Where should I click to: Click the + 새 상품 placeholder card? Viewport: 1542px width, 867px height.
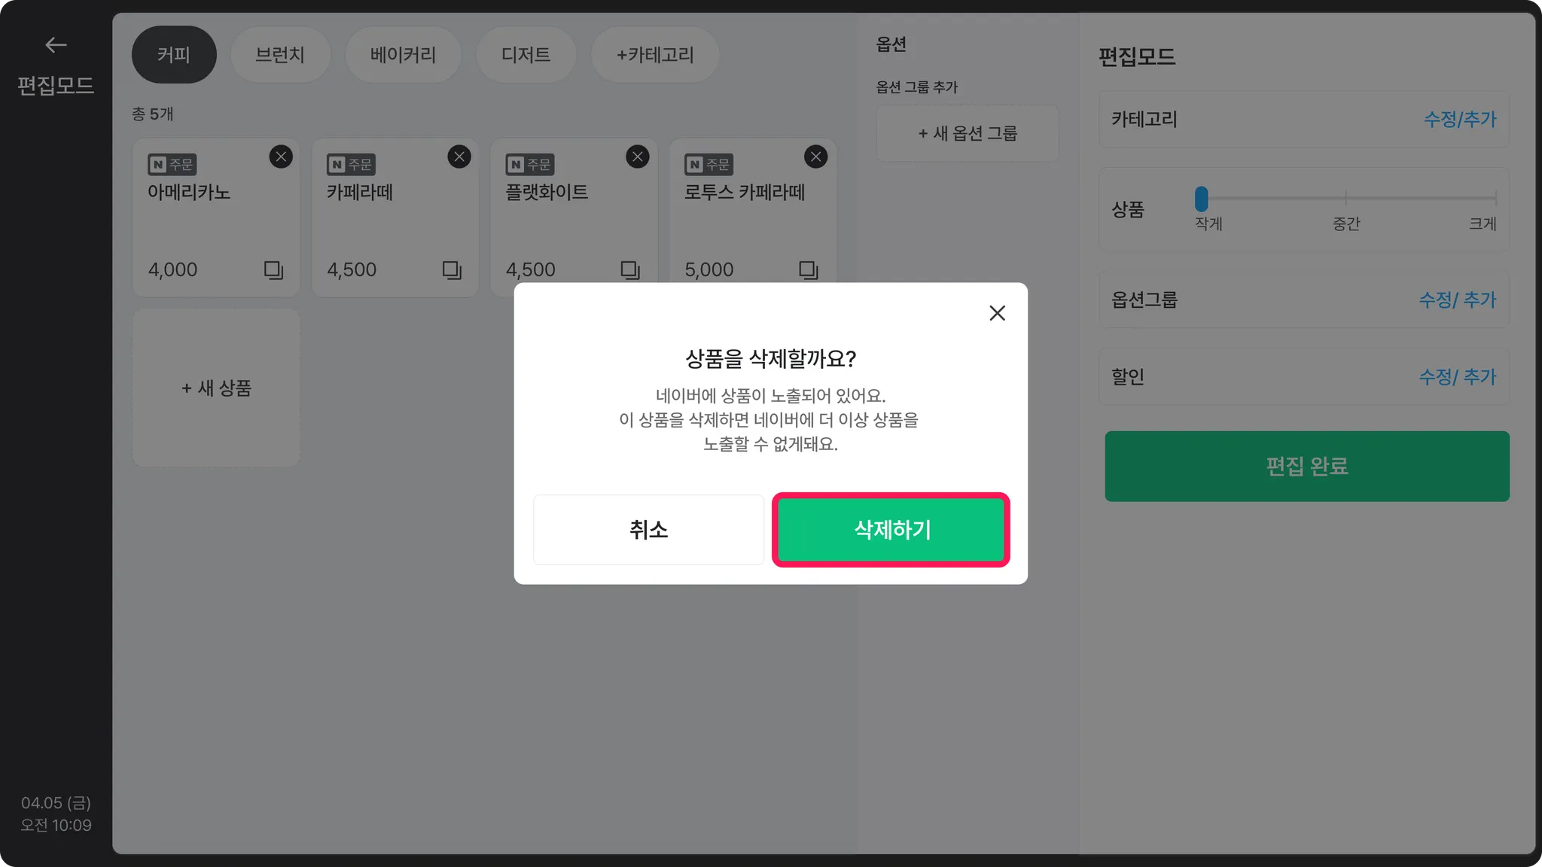(x=216, y=388)
